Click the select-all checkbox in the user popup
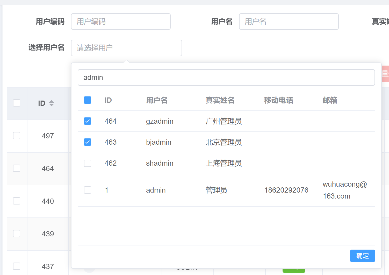The height and width of the screenshot is (275, 389). click(x=88, y=100)
